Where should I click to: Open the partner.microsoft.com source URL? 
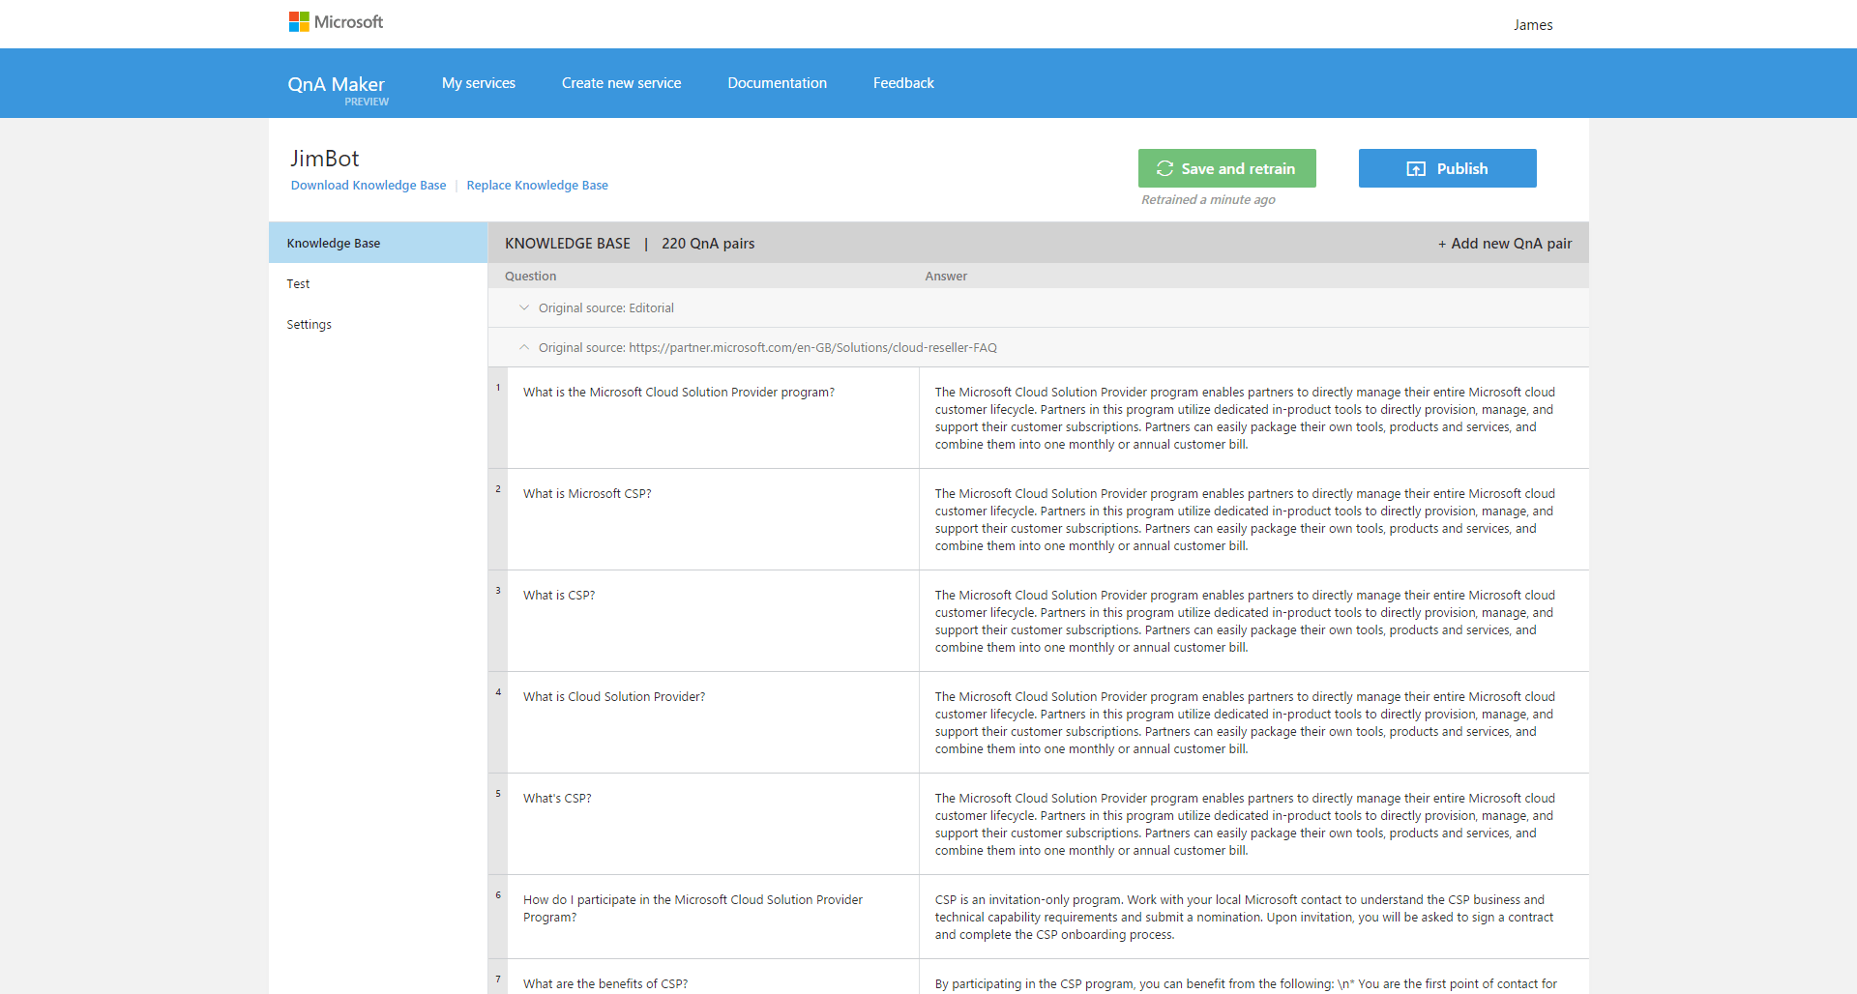coord(812,347)
